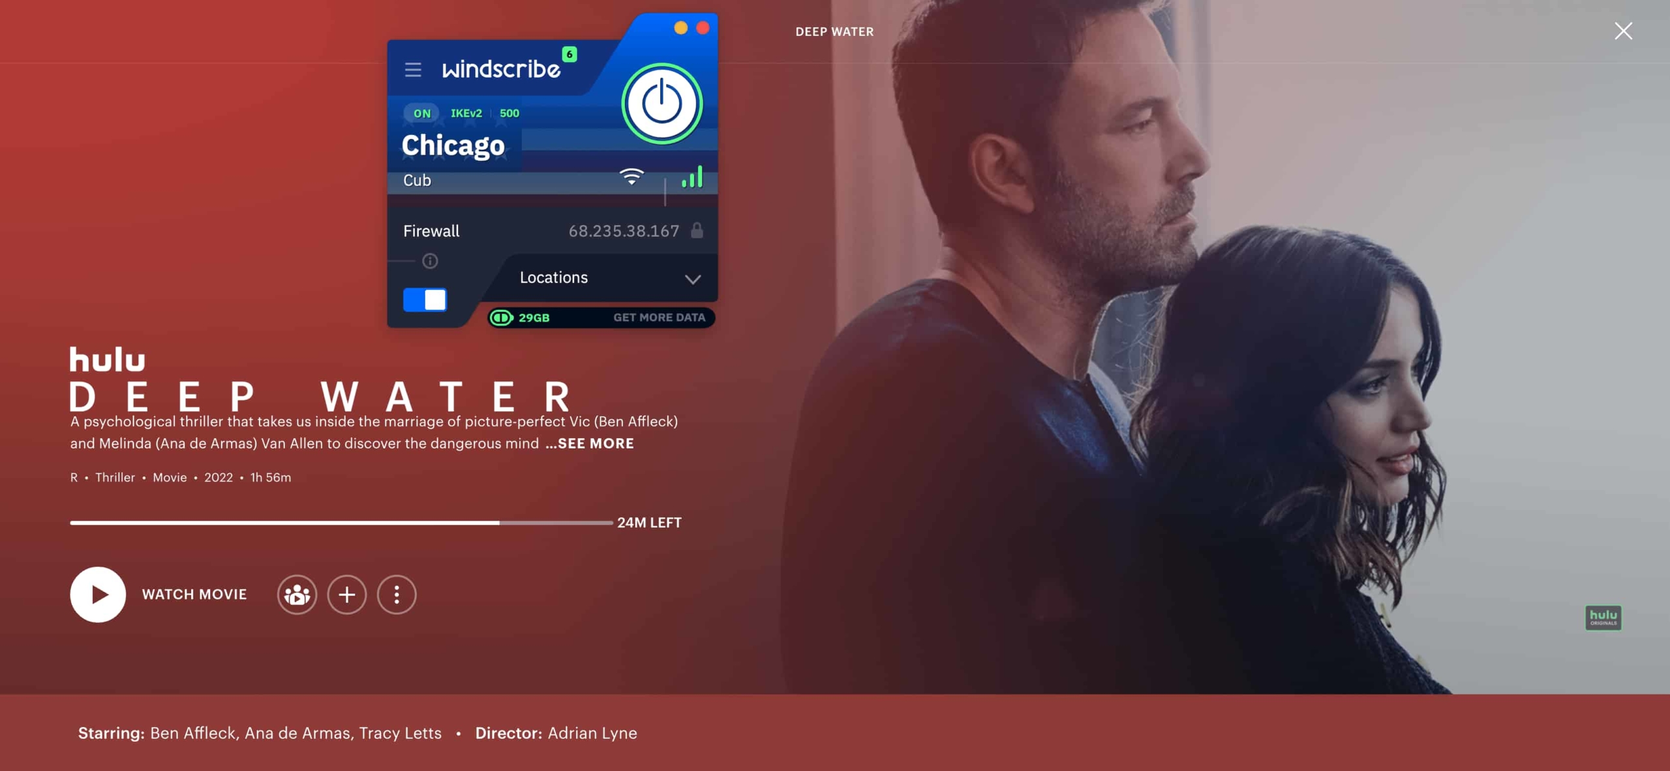Click the Watch Party group icon on Hulu
The width and height of the screenshot is (1670, 771).
pyautogui.click(x=297, y=594)
